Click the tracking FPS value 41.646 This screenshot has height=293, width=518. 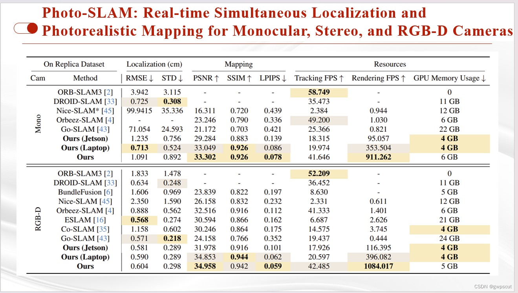point(319,157)
